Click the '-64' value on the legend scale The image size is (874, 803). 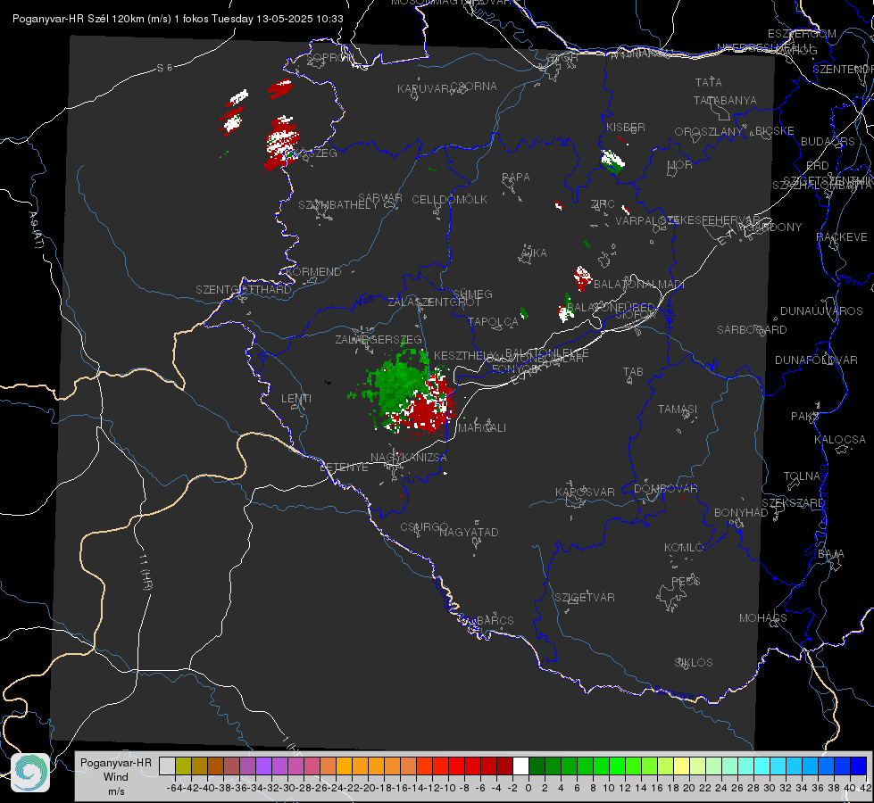(x=174, y=788)
